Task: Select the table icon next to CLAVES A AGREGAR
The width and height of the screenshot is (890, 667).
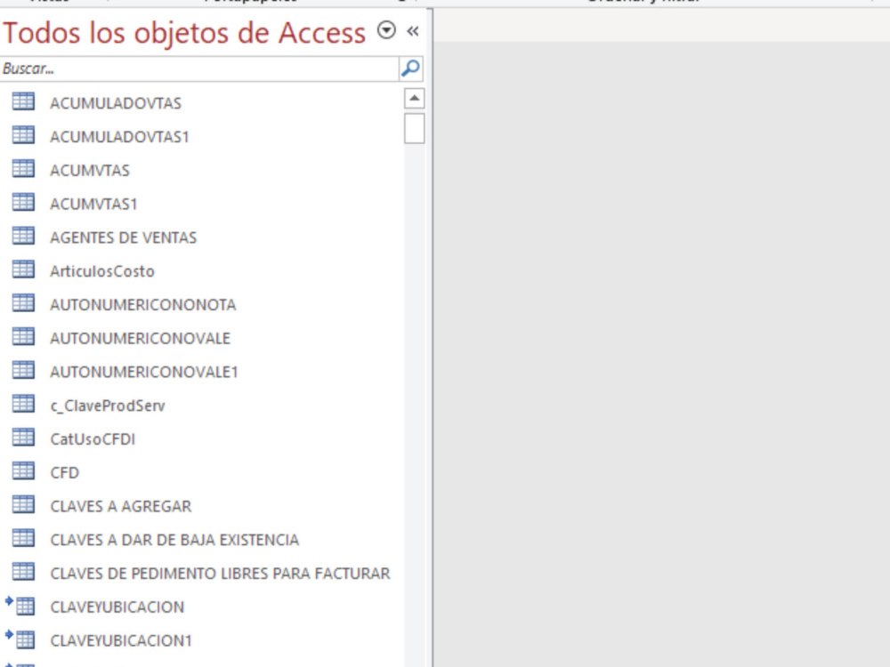Action: point(23,505)
